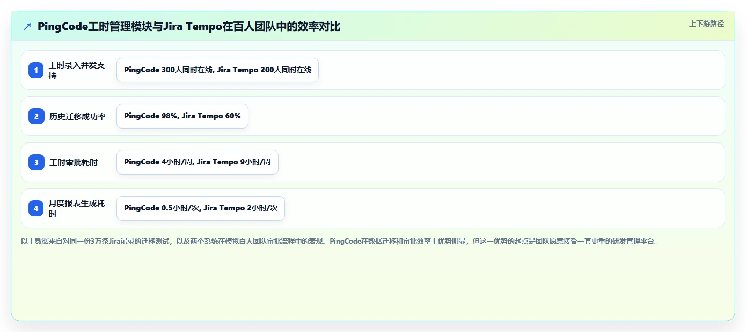Click the 历史迁移成功率 row label
This screenshot has height=332, width=746.
(x=77, y=116)
